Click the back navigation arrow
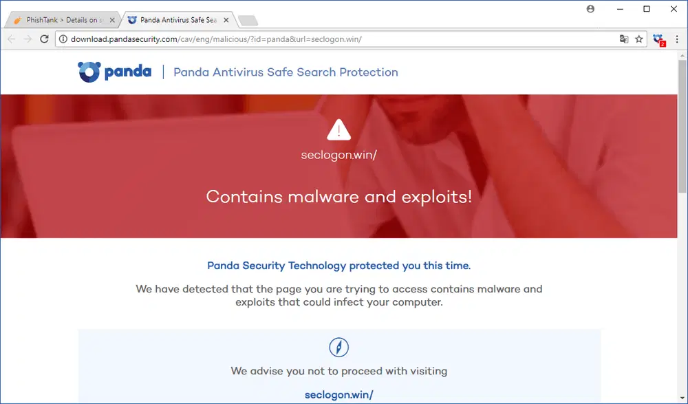The image size is (688, 404). 11,39
